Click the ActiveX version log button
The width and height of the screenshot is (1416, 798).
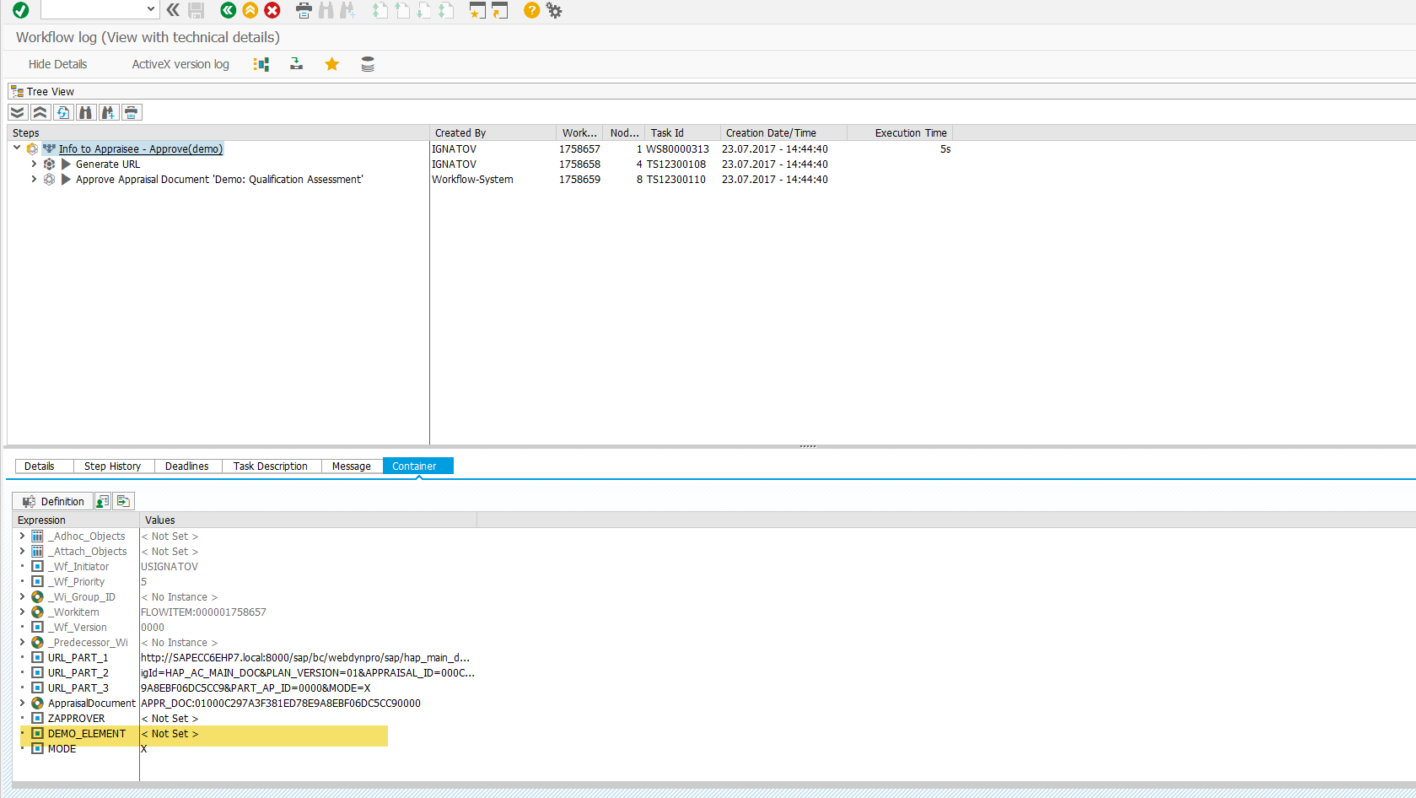[x=180, y=64]
